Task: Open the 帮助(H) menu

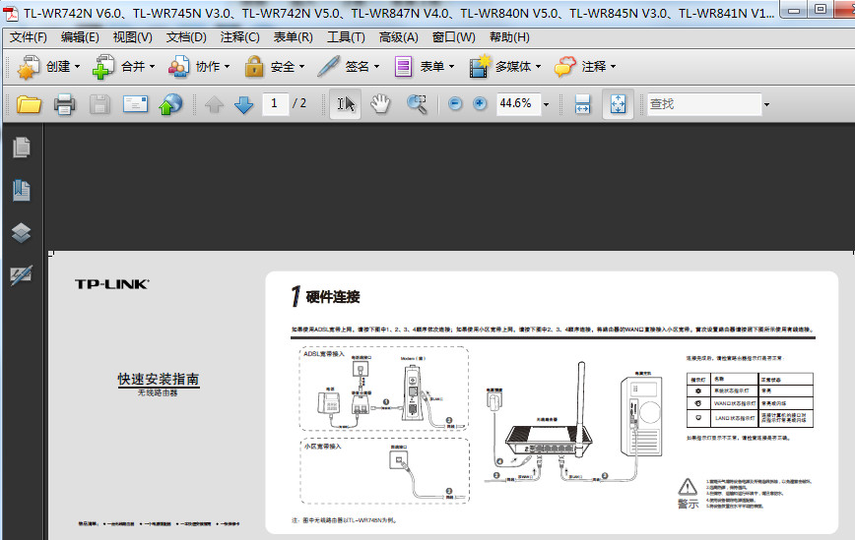Action: (x=509, y=37)
